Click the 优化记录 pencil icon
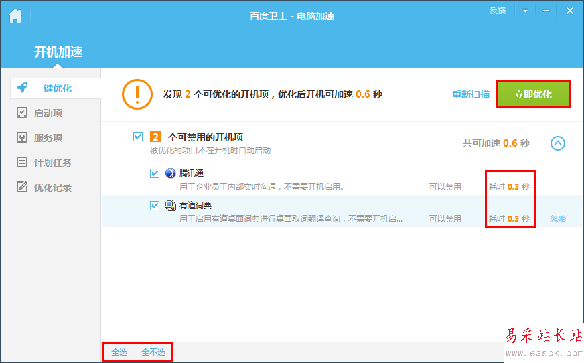This screenshot has width=584, height=363. click(x=22, y=187)
